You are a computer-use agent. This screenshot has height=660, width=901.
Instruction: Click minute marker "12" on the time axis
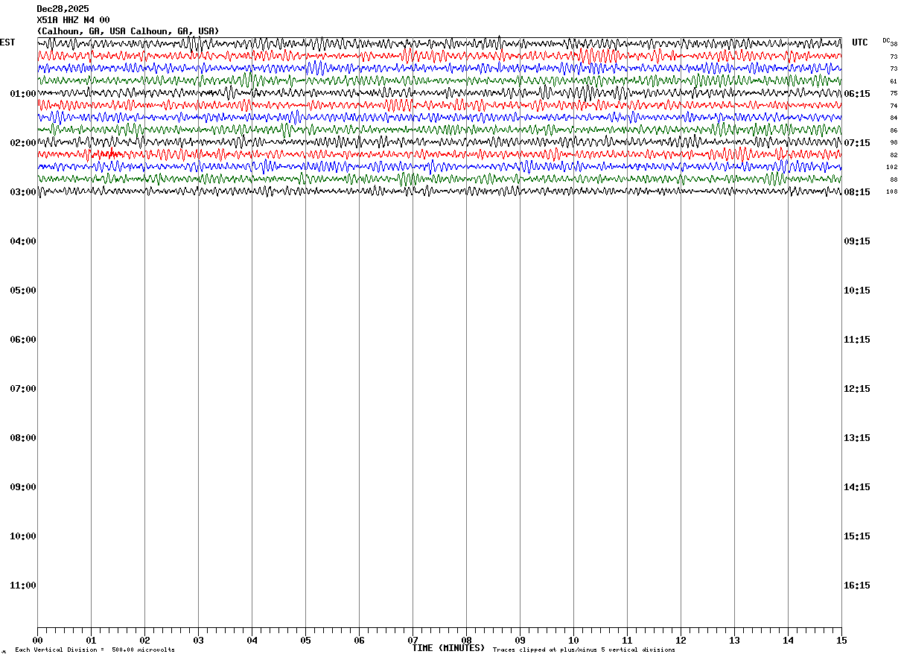point(681,640)
